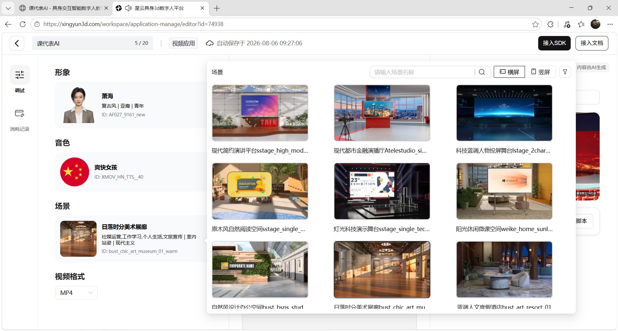Click the ID: AF027_9161_new text
The width and height of the screenshot is (618, 331).
(x=124, y=115)
